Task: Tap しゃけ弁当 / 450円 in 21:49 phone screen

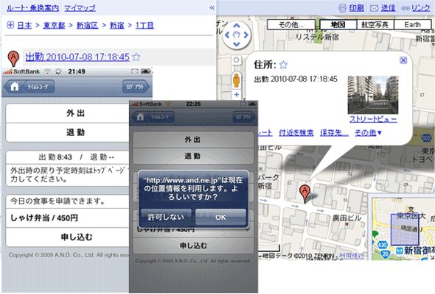Action: coord(67,218)
